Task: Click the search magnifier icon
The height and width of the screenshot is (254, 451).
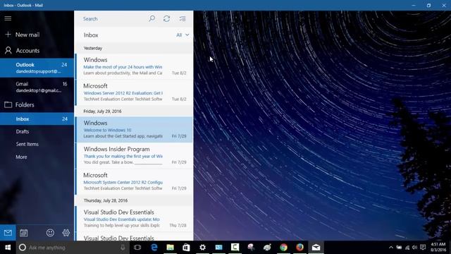Action: (152, 19)
